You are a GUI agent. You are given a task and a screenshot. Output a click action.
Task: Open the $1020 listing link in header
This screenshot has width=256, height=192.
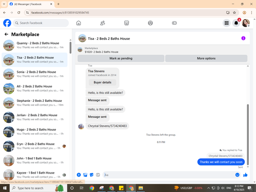point(101,52)
